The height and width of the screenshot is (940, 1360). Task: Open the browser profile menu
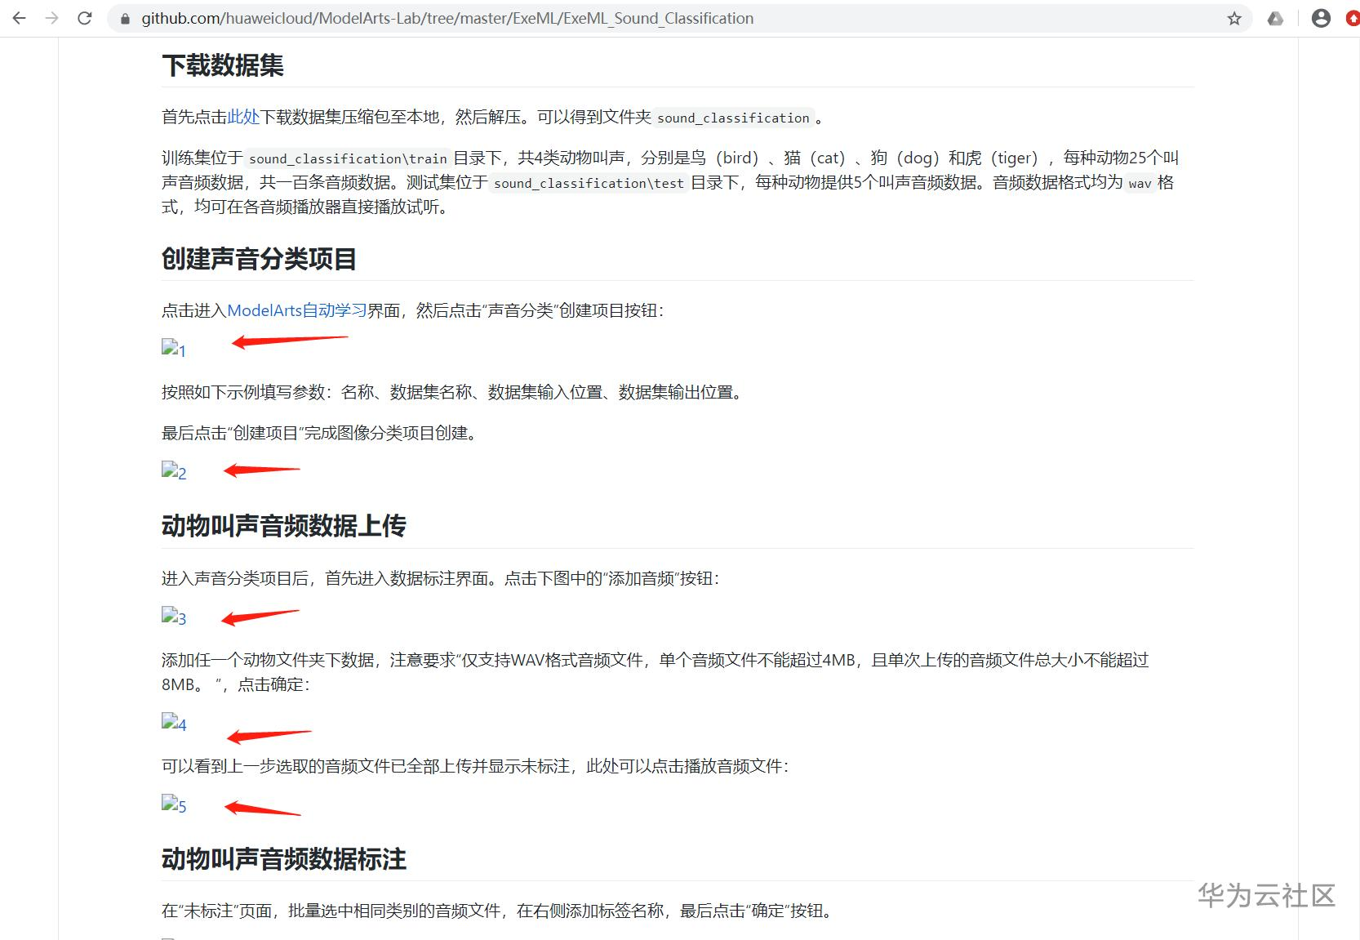(1321, 18)
